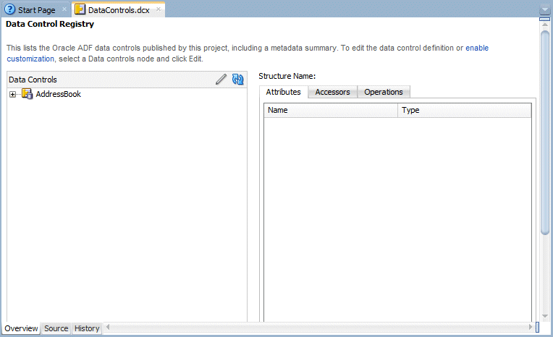
Task: Open the Operations tab
Action: tap(384, 92)
